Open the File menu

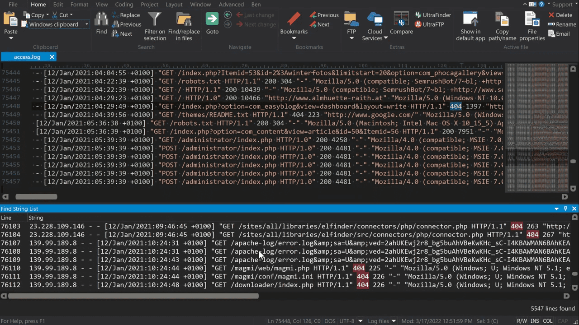click(x=14, y=5)
